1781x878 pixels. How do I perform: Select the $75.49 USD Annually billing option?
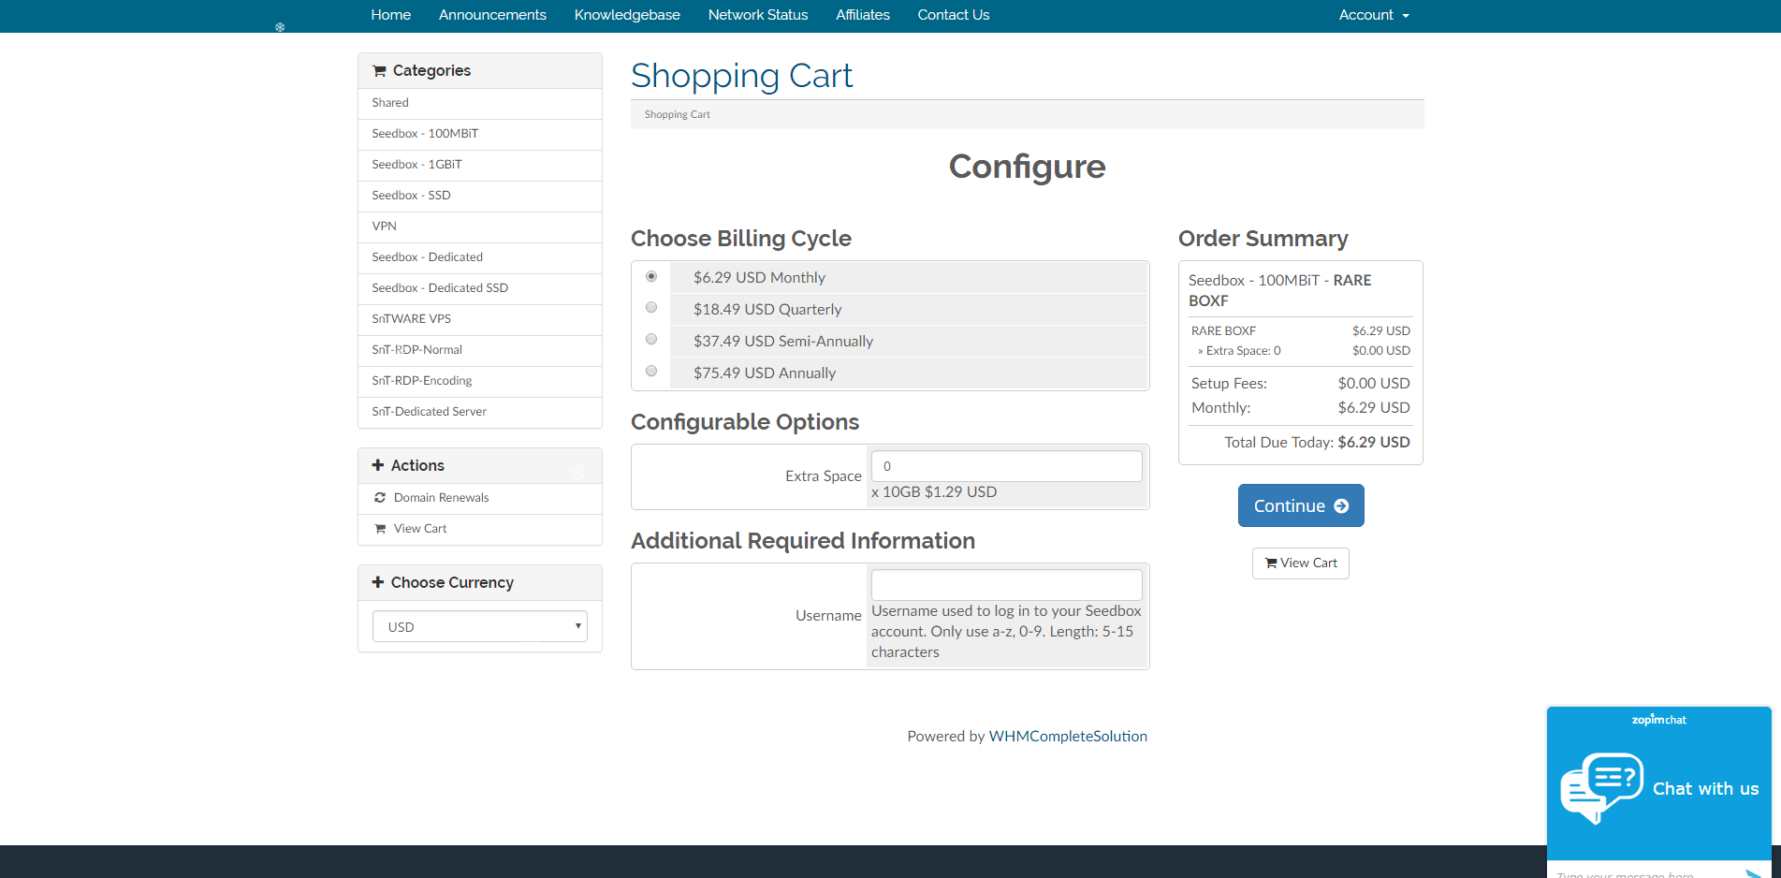pyautogui.click(x=651, y=371)
